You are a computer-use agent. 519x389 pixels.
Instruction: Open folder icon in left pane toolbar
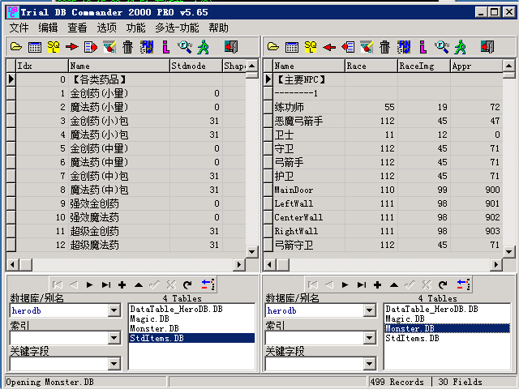pos(16,47)
